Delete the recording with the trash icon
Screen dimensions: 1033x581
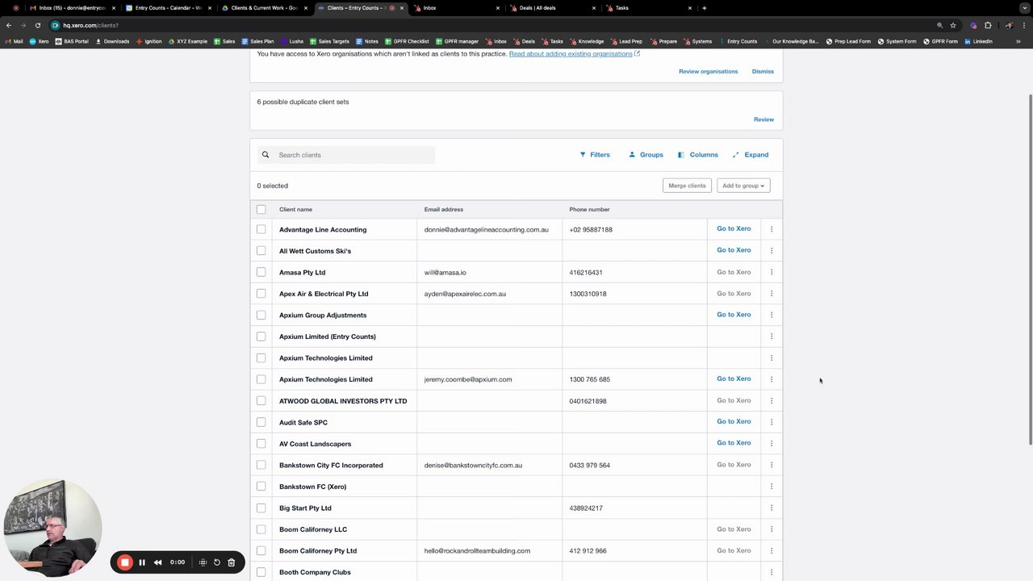pyautogui.click(x=231, y=562)
